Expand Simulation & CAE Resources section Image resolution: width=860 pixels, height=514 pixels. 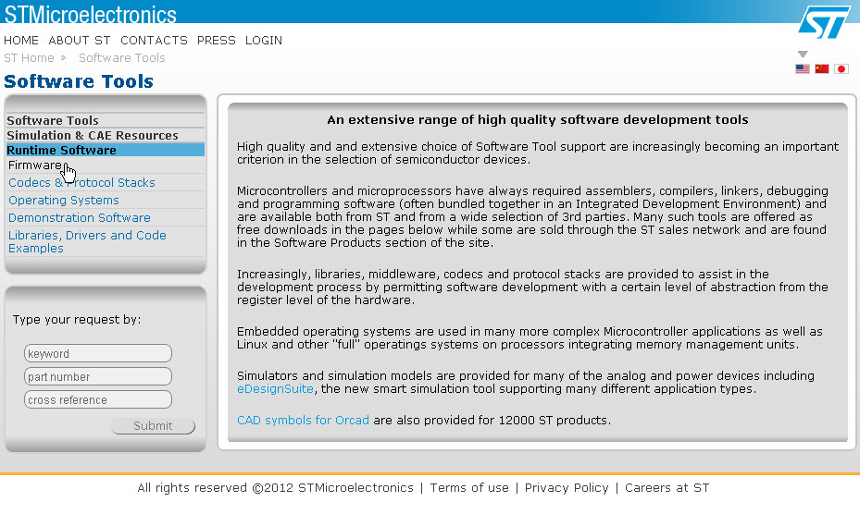[93, 135]
